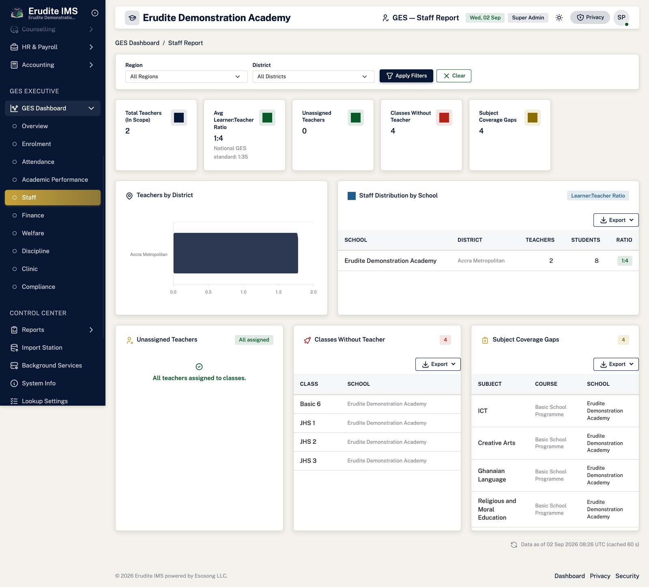Open the Academic Performance menu item

[53, 180]
